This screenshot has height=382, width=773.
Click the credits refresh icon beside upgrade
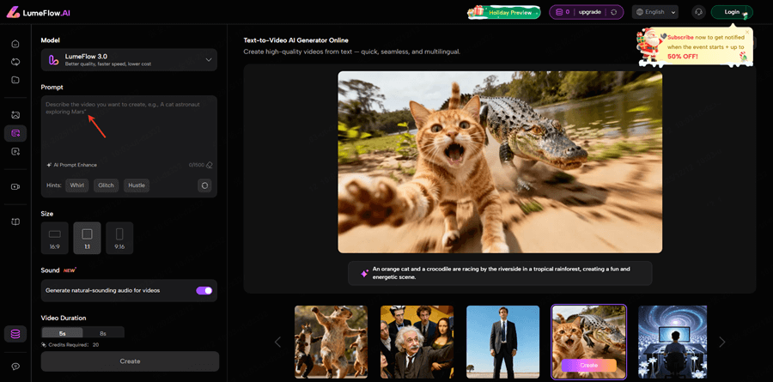pyautogui.click(x=612, y=12)
